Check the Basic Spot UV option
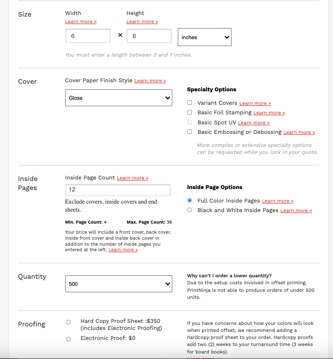333x359 pixels. pos(190,122)
